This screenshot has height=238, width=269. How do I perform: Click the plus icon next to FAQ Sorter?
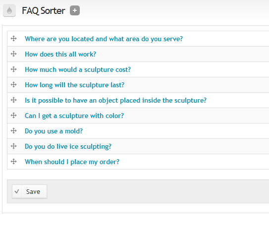click(x=75, y=10)
